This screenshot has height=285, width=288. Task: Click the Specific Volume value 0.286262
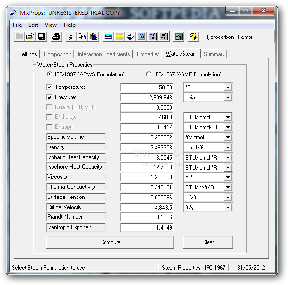point(147,137)
